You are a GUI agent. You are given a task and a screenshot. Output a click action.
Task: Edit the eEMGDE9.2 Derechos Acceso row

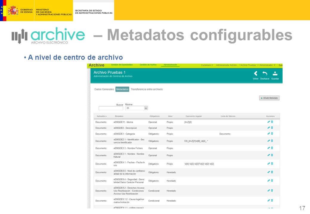[269, 191]
